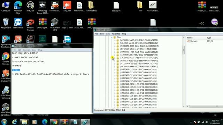Click the tree pane scroll up arrow
223x125 pixels.
click(x=184, y=37)
